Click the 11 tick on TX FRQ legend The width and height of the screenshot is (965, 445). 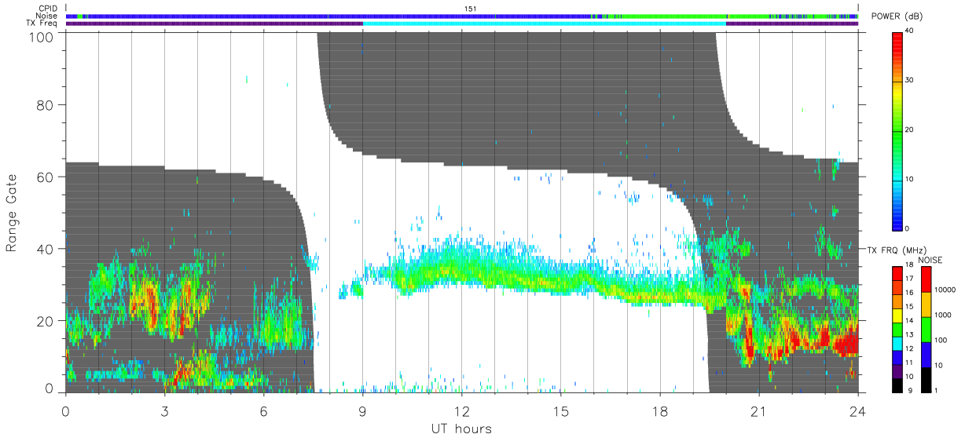click(910, 362)
